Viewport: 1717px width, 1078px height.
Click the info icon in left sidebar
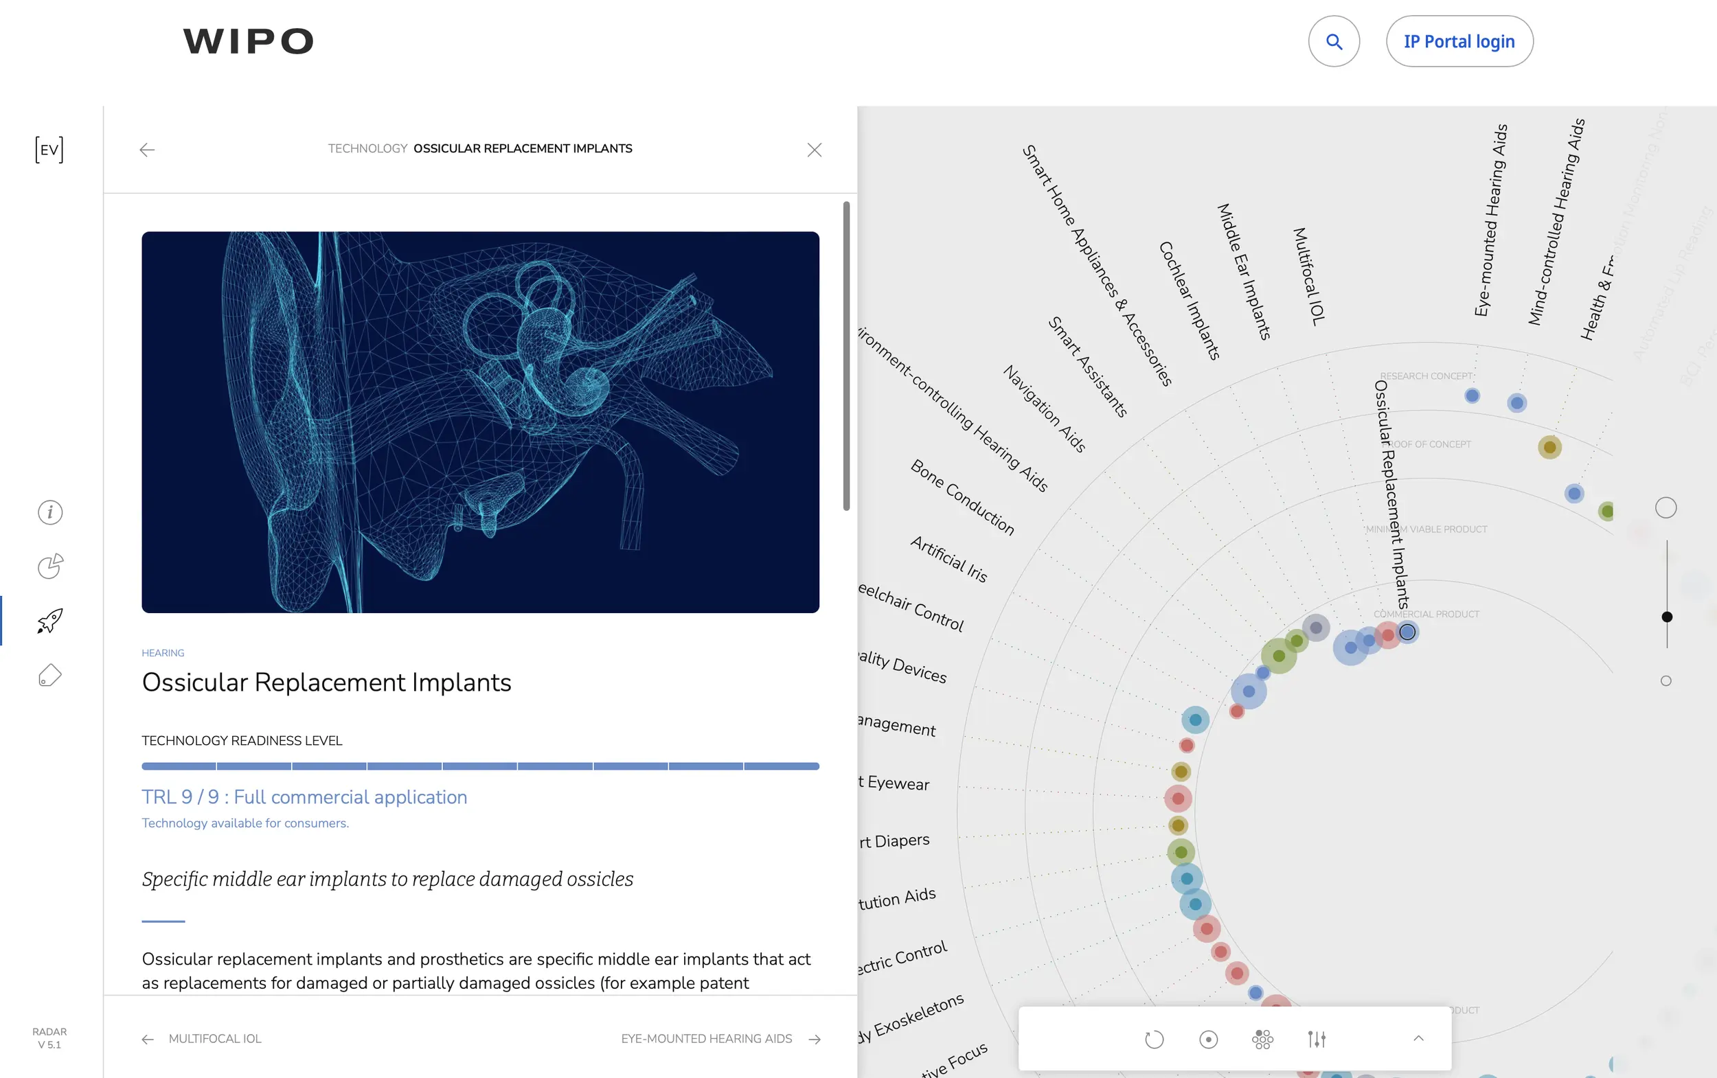click(50, 512)
